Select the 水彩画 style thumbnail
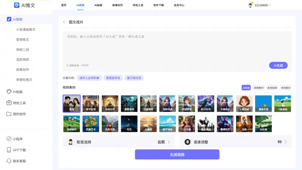 [263, 124]
